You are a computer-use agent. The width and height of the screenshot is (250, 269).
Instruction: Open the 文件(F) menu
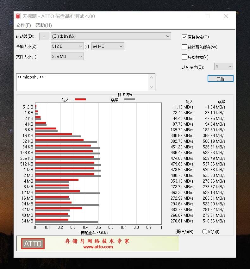[x=23, y=25]
